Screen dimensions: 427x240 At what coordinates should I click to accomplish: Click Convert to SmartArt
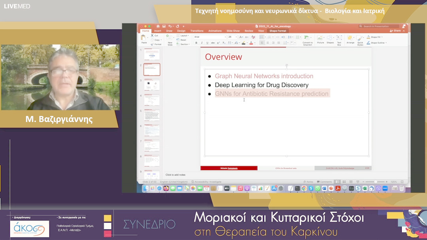pos(307,39)
